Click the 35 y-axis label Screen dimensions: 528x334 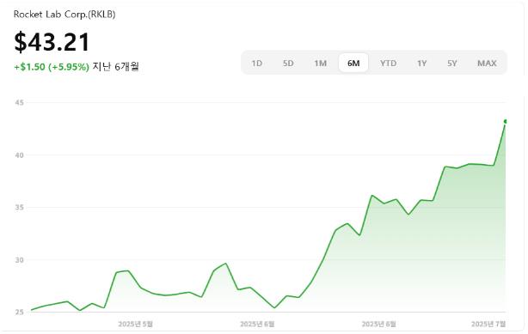[20, 208]
